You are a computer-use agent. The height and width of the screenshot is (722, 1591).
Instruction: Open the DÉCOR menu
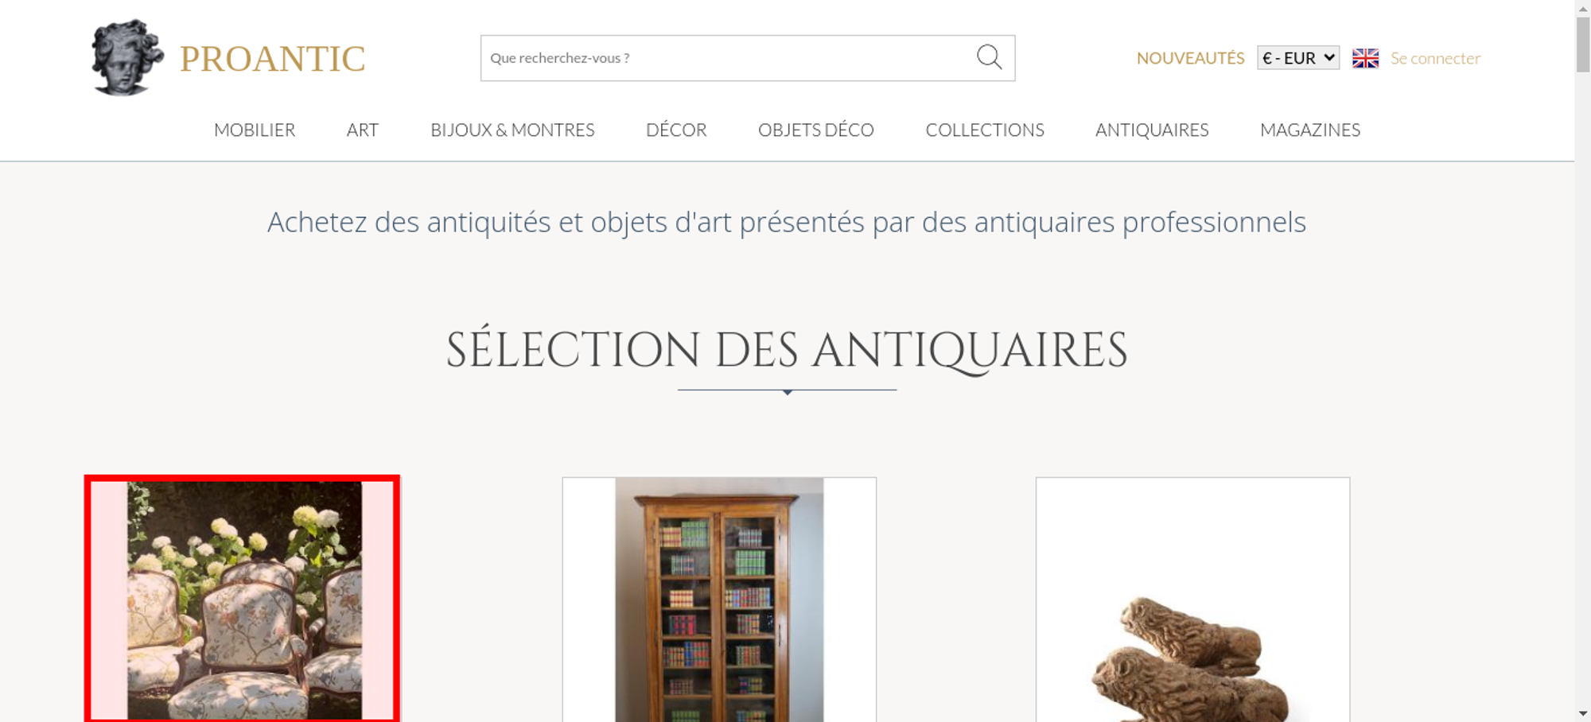coord(676,130)
